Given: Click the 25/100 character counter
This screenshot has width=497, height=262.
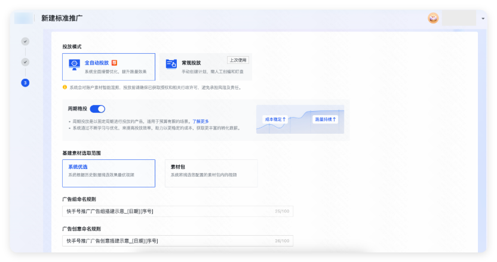Looking at the screenshot, I should coord(282,211).
